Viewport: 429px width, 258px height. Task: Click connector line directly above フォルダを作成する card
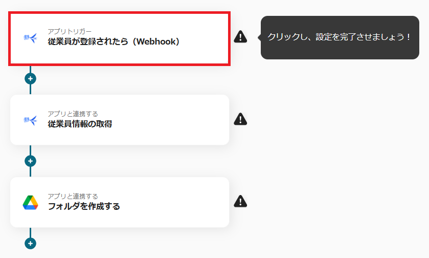(30, 171)
